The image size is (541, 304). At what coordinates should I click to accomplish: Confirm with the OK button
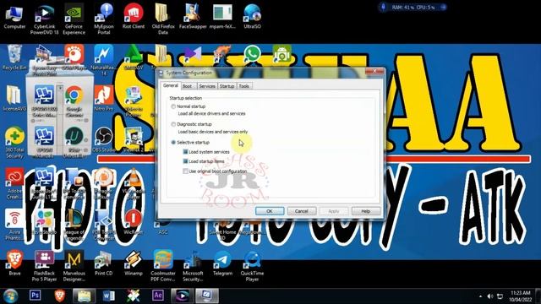click(270, 211)
